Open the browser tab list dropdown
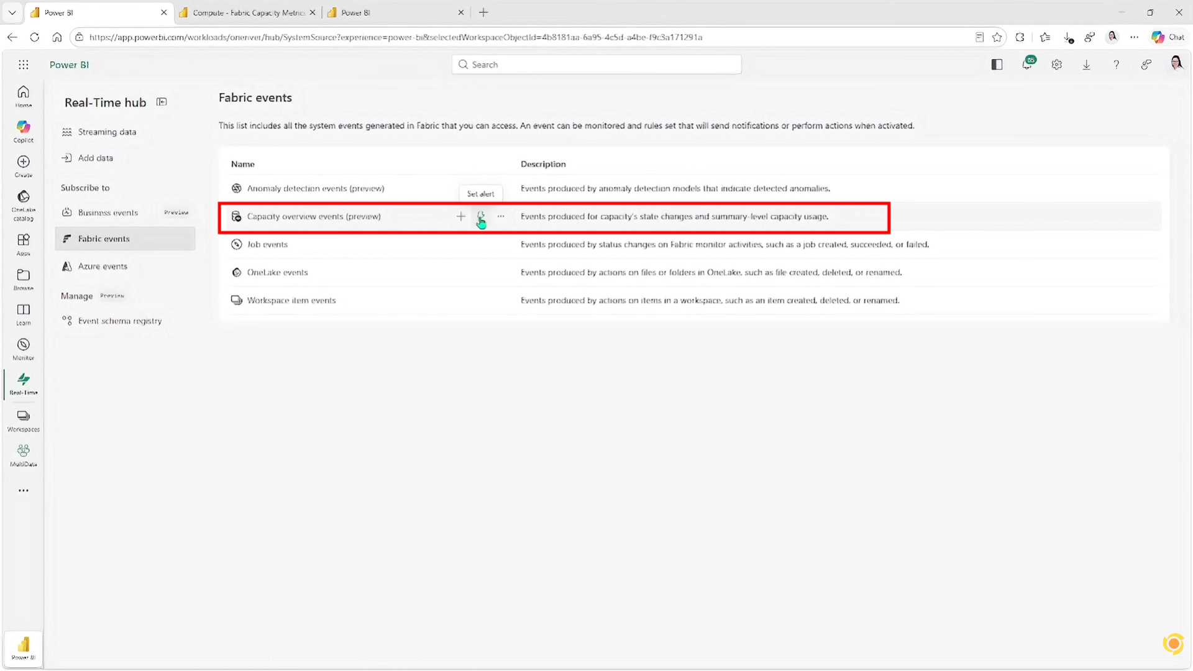 point(12,12)
